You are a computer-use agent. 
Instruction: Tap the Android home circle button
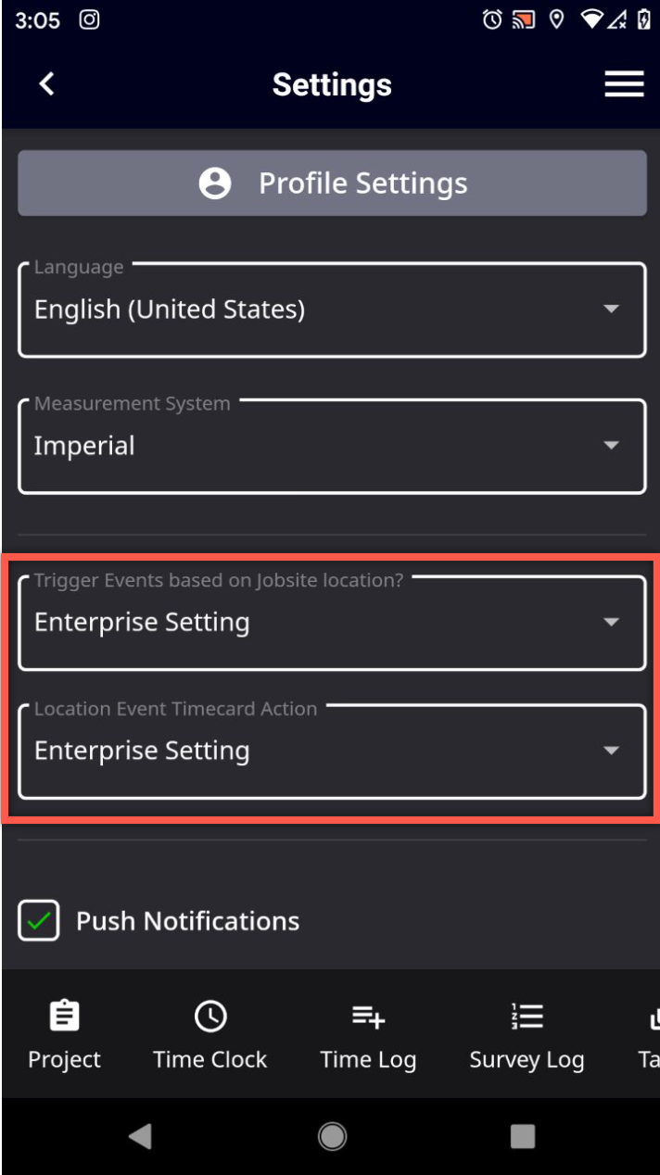point(331,1136)
